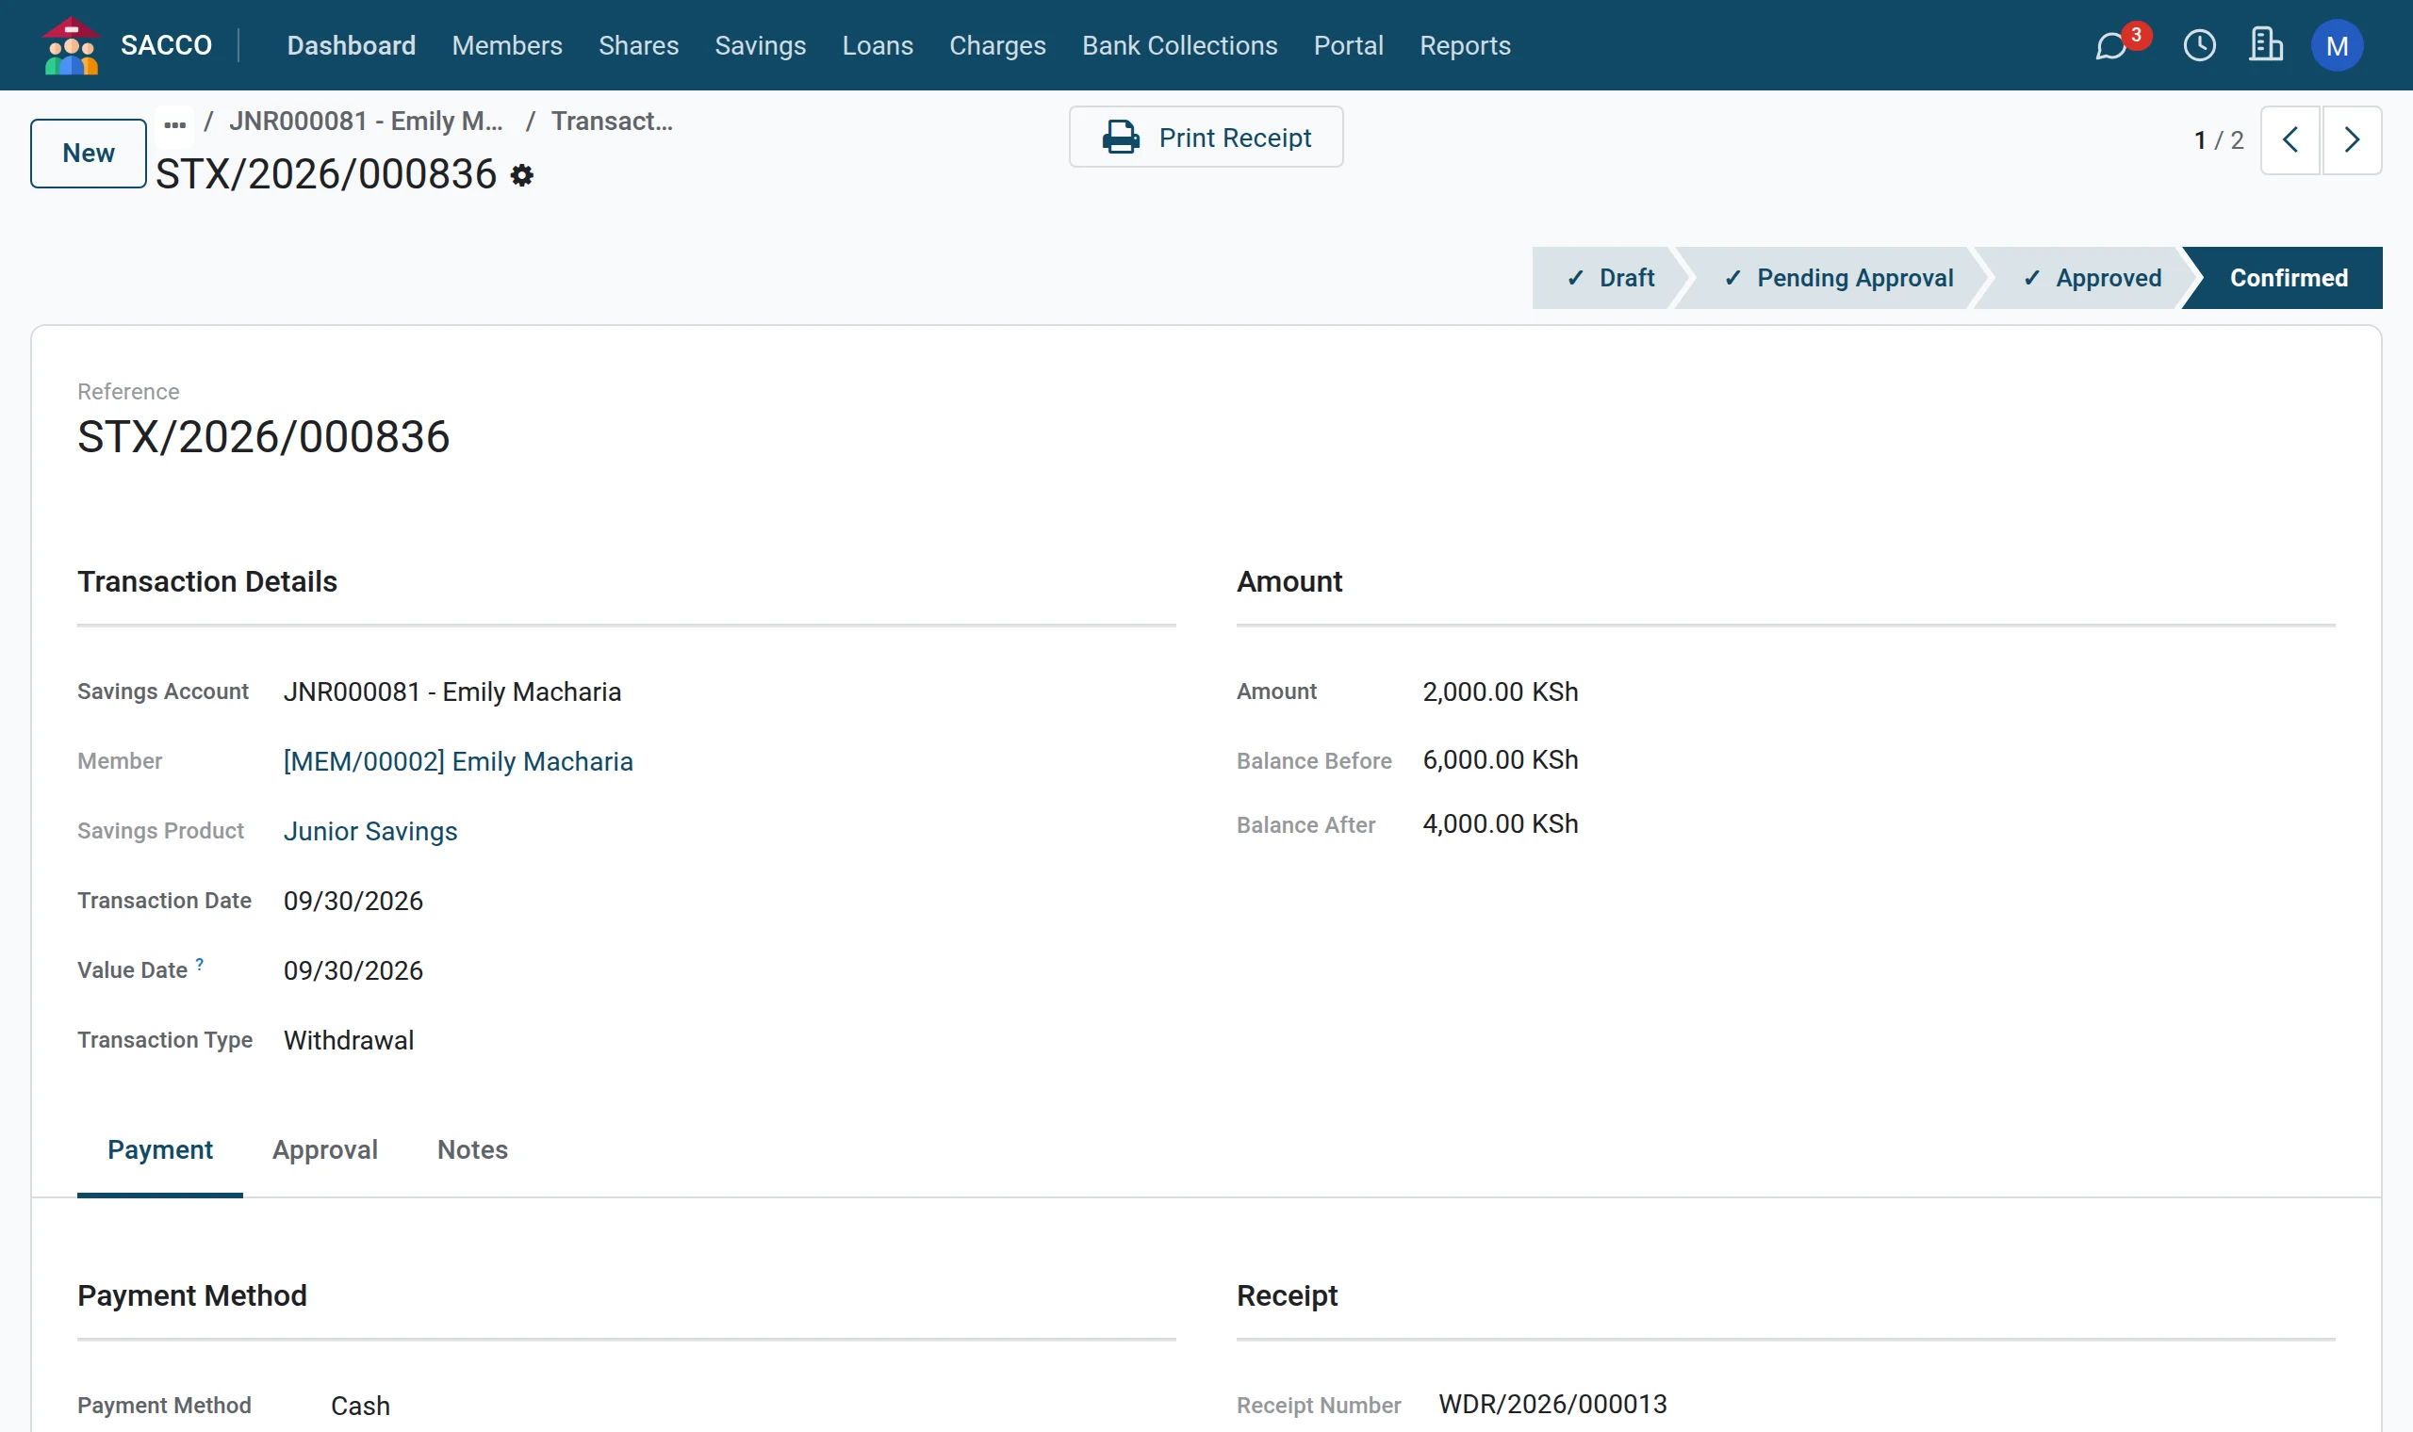Switch to the Approval tab
Image resolution: width=2413 pixels, height=1432 pixels.
325,1150
